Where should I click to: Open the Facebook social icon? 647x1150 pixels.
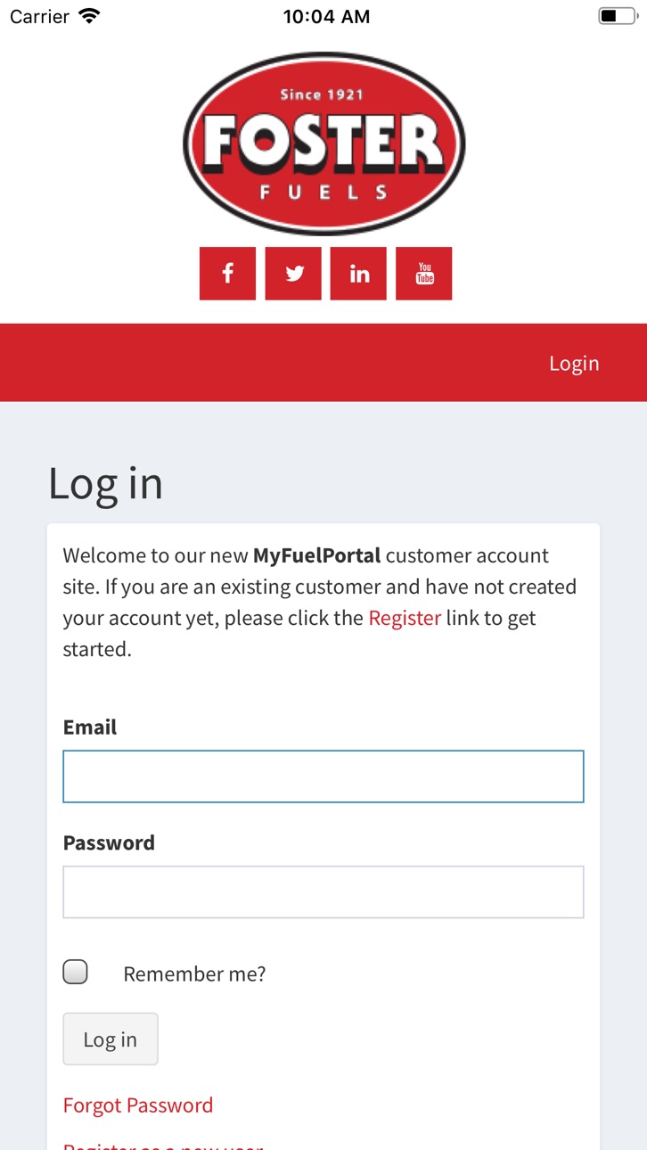pyautogui.click(x=227, y=274)
